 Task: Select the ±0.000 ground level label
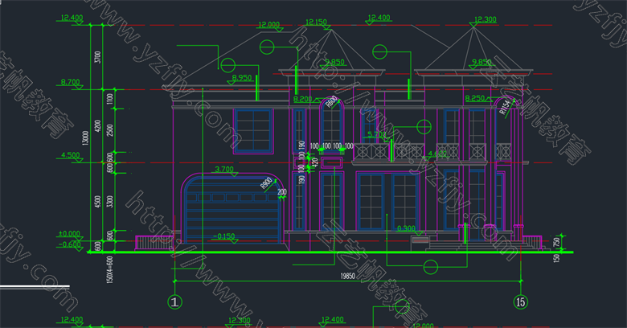tap(69, 234)
